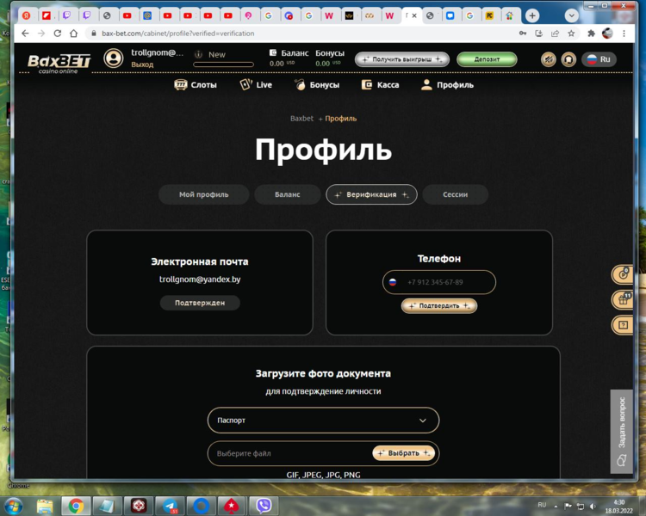Click the address bar URL
Image resolution: width=646 pixels, height=516 pixels.
point(178,34)
